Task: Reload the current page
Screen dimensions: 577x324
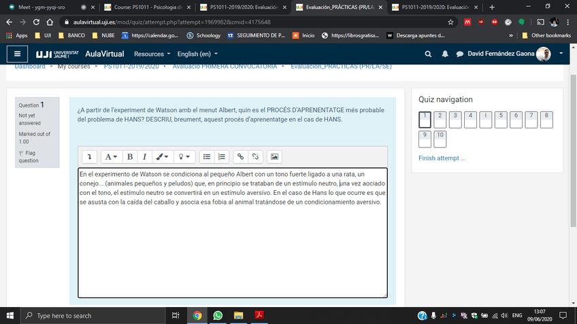Action: [36, 22]
